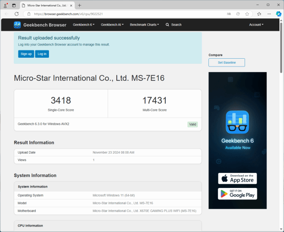Minimize the browser window

click(x=257, y=5)
